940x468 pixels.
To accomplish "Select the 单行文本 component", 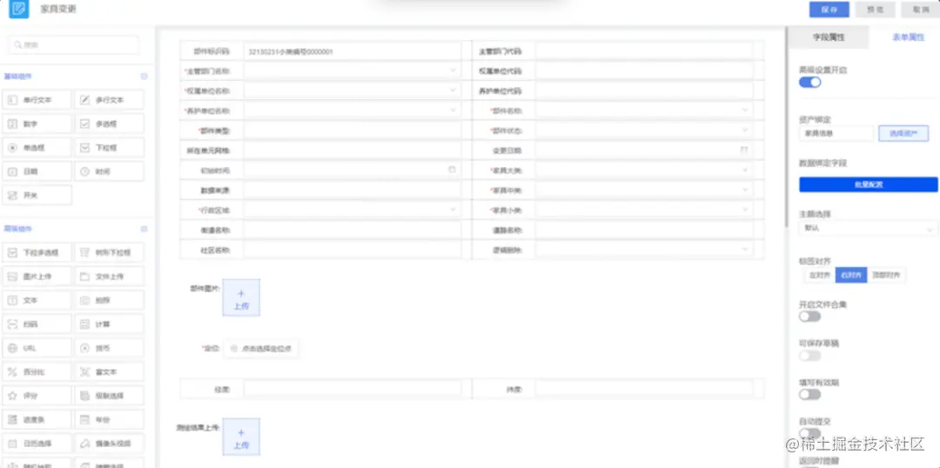I will (x=37, y=100).
